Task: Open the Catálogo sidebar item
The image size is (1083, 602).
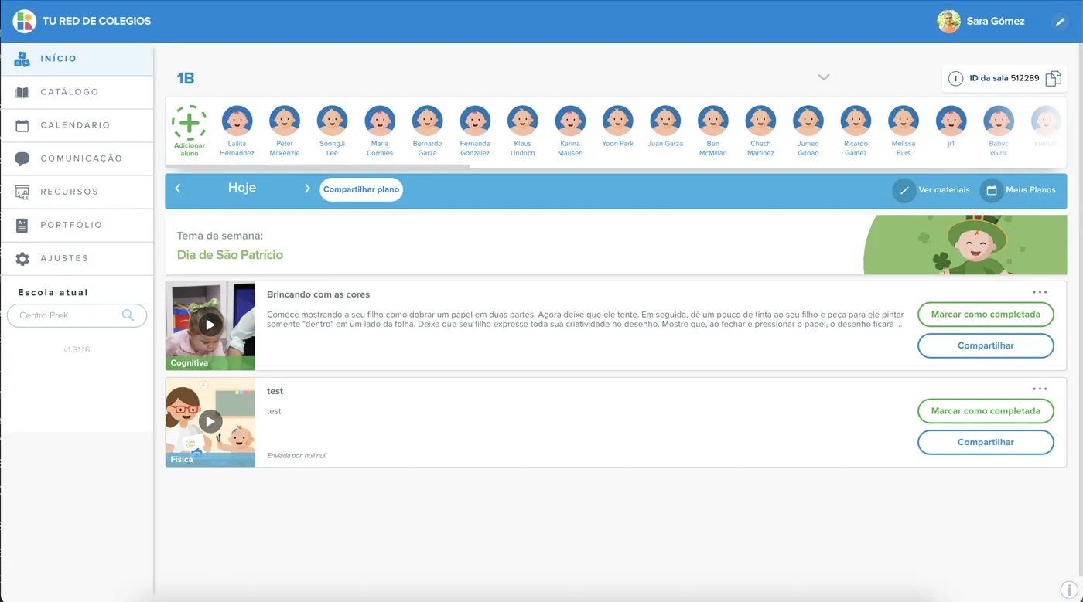Action: point(77,92)
